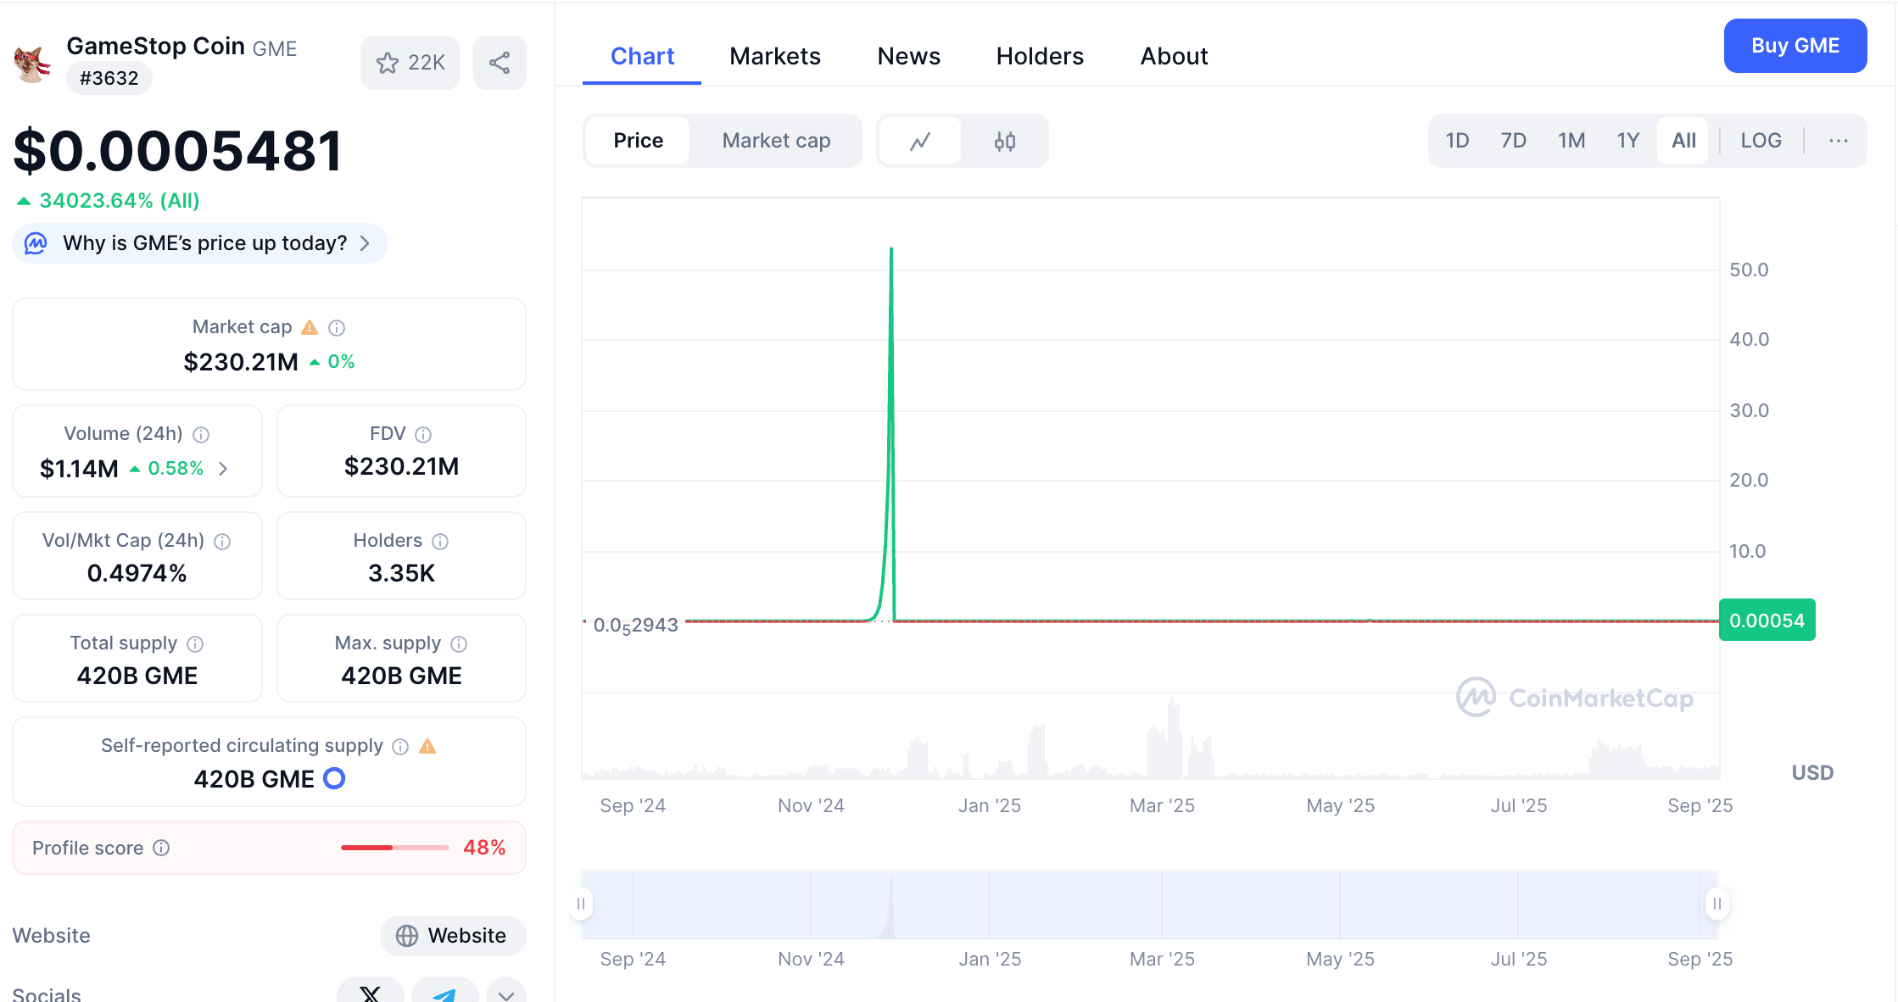Screen dimensions: 1898x1002
Task: Expand more socials dropdown chevron
Action: coord(506,994)
